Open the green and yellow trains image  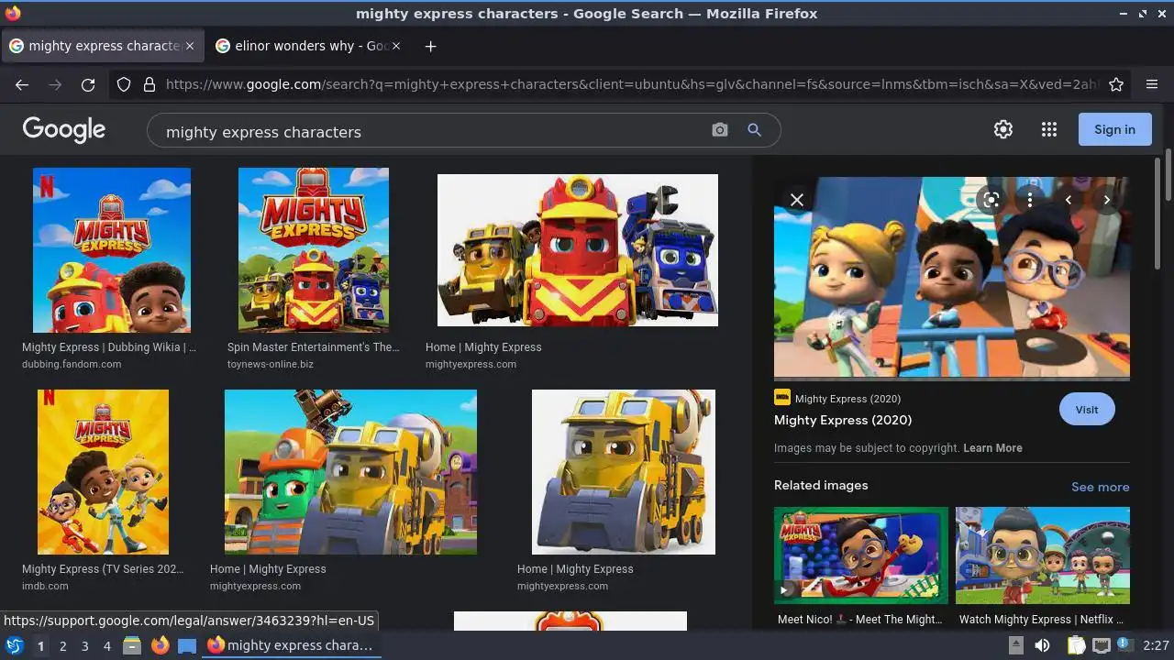coord(350,472)
